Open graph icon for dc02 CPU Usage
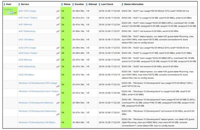The height and width of the screenshot is (130, 200). click(58, 48)
